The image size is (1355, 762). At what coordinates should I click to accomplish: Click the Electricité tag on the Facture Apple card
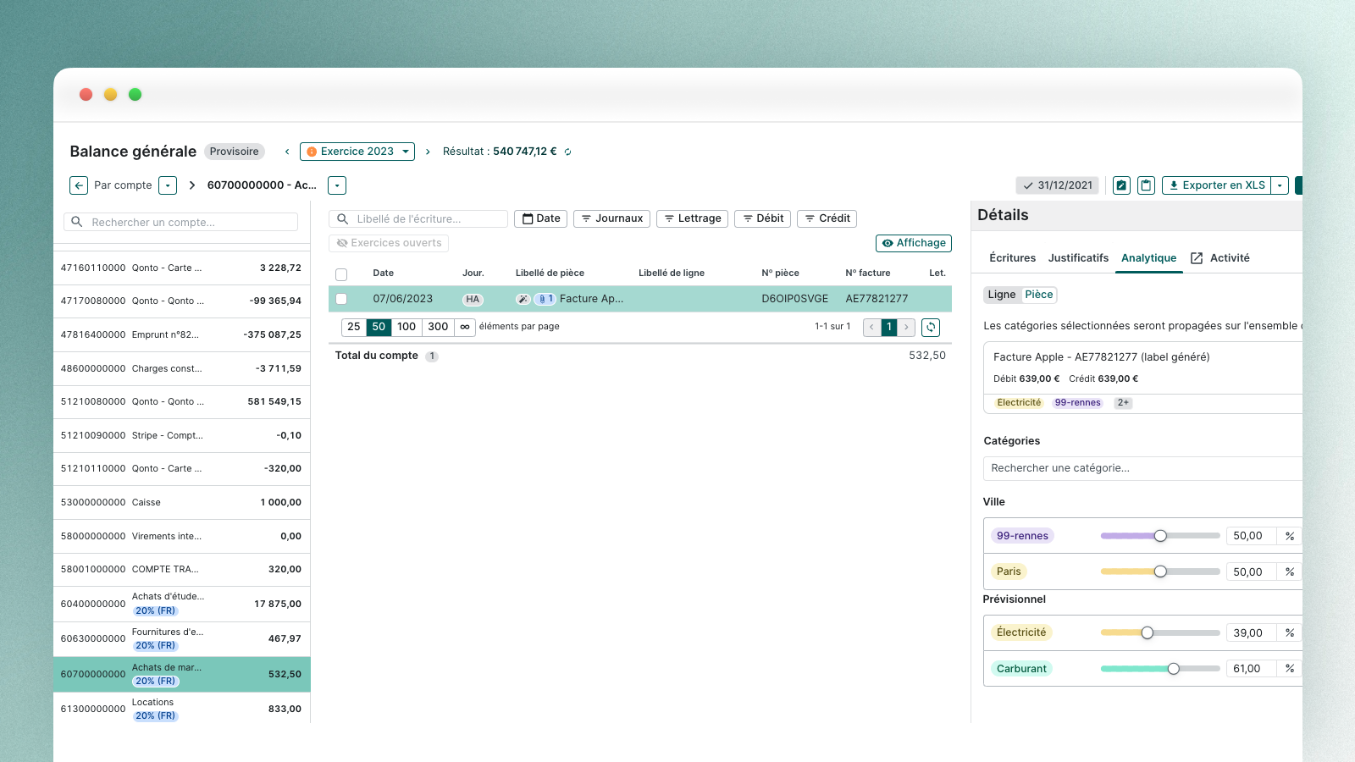(1019, 403)
